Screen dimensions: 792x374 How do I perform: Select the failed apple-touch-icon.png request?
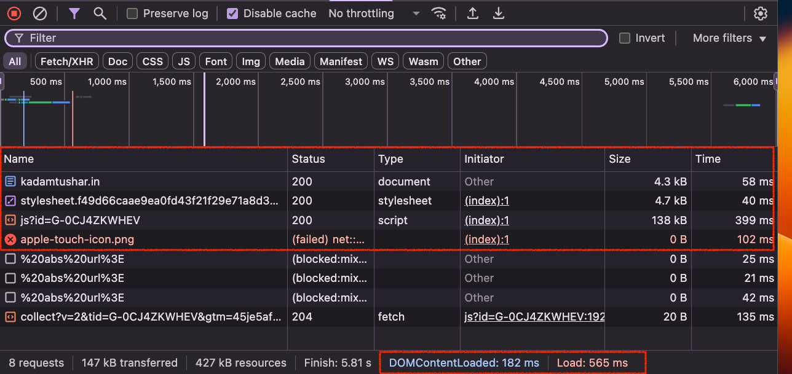click(x=77, y=240)
